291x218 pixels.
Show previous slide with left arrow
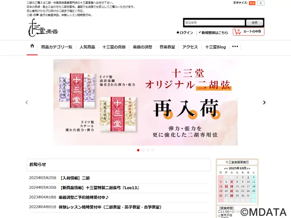[27, 102]
